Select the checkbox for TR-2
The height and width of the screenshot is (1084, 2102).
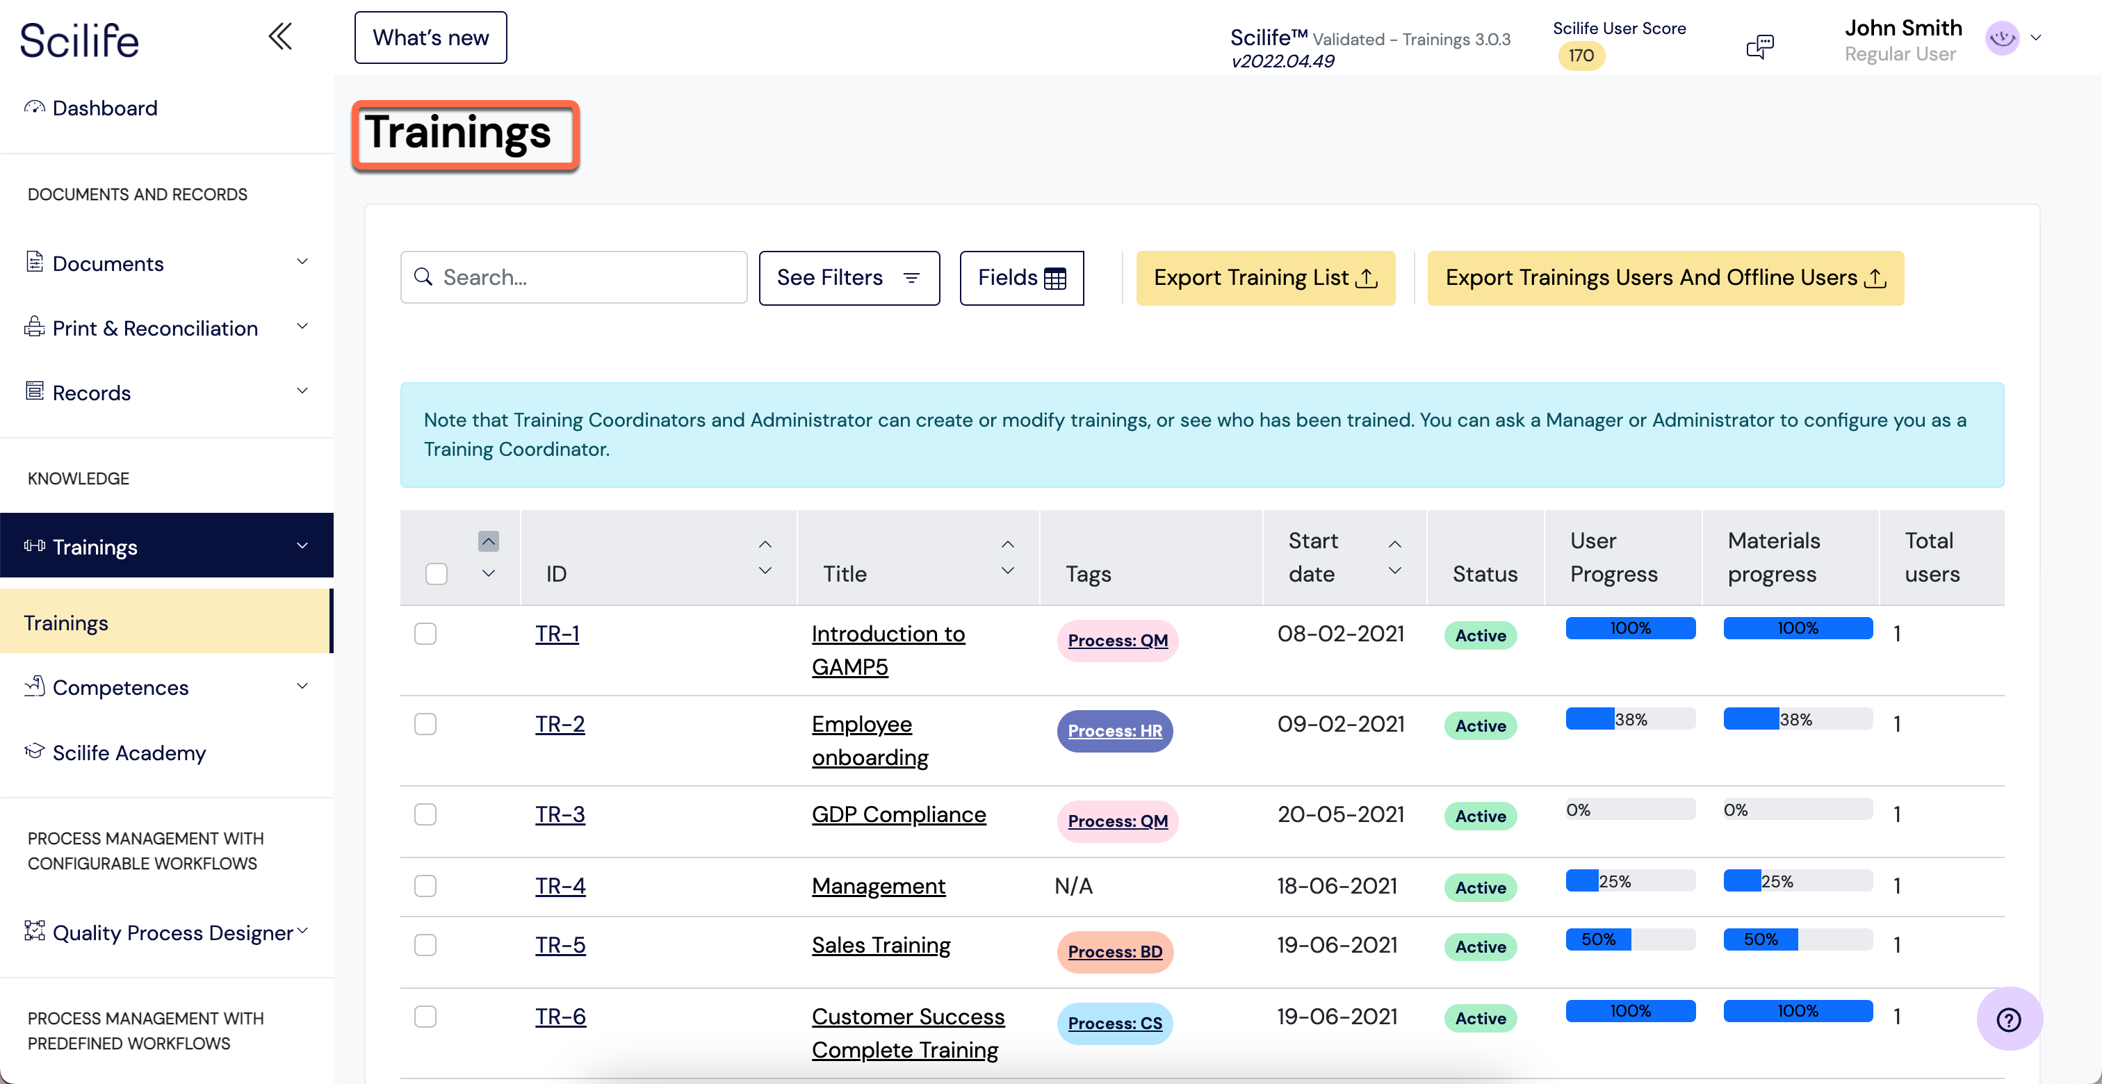(x=425, y=723)
